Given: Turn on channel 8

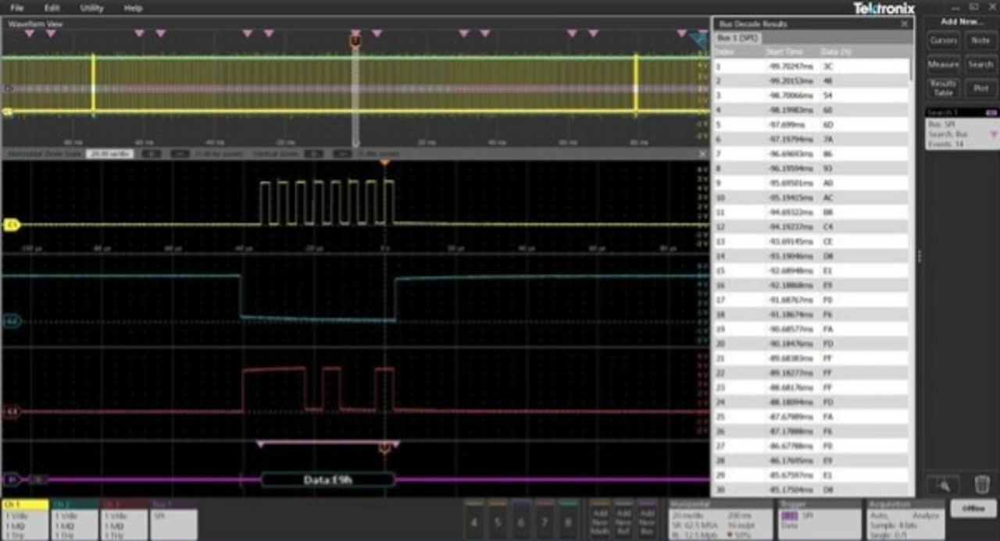Looking at the screenshot, I should pyautogui.click(x=569, y=521).
